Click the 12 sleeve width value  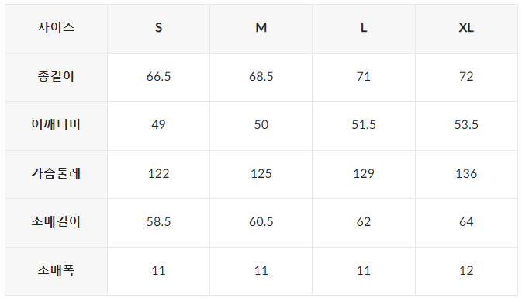click(x=466, y=271)
